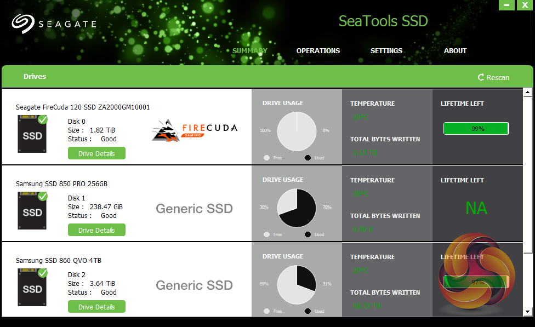535x327 pixels.
Task: Switch to the Operations tab
Action: tap(318, 51)
